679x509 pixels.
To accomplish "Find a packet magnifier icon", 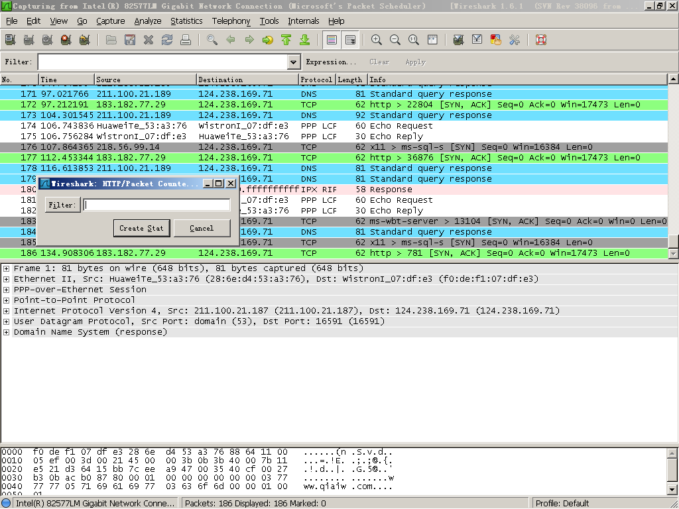I will coord(212,40).
